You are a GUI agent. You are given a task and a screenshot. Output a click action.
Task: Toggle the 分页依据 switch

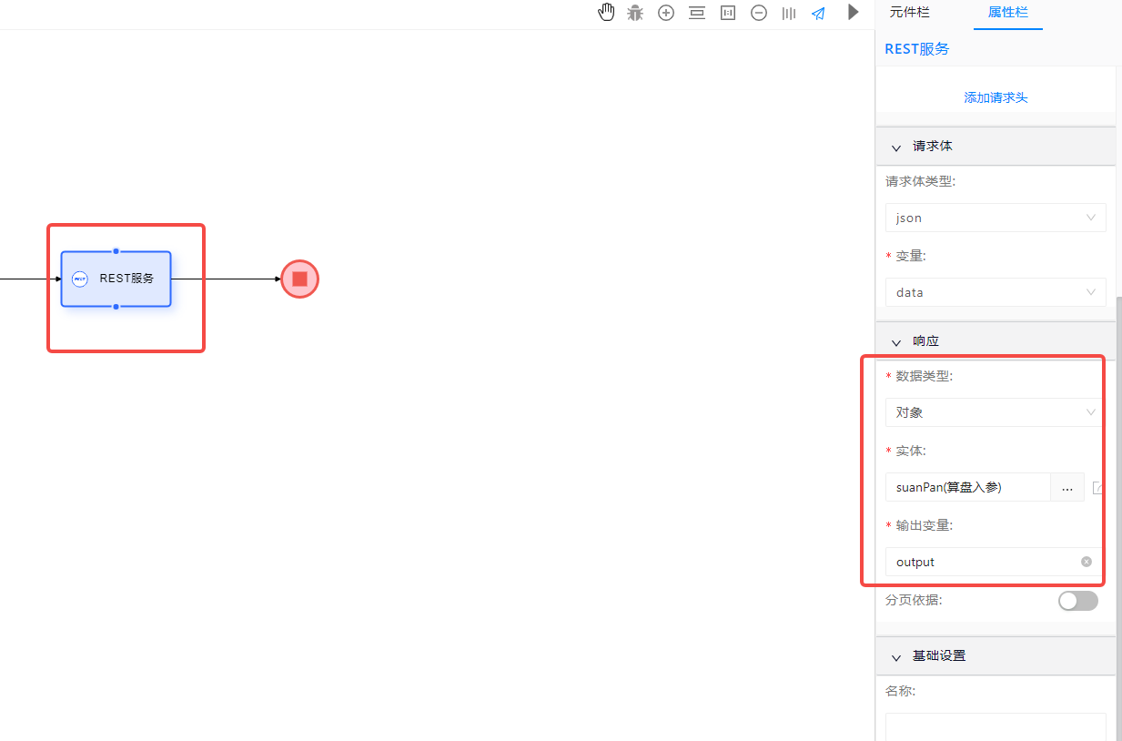coord(1077,601)
